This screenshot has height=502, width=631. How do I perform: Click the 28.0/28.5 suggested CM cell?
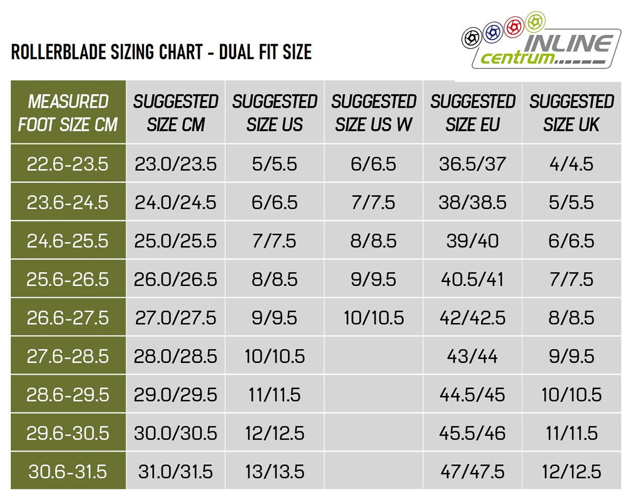[x=176, y=356]
